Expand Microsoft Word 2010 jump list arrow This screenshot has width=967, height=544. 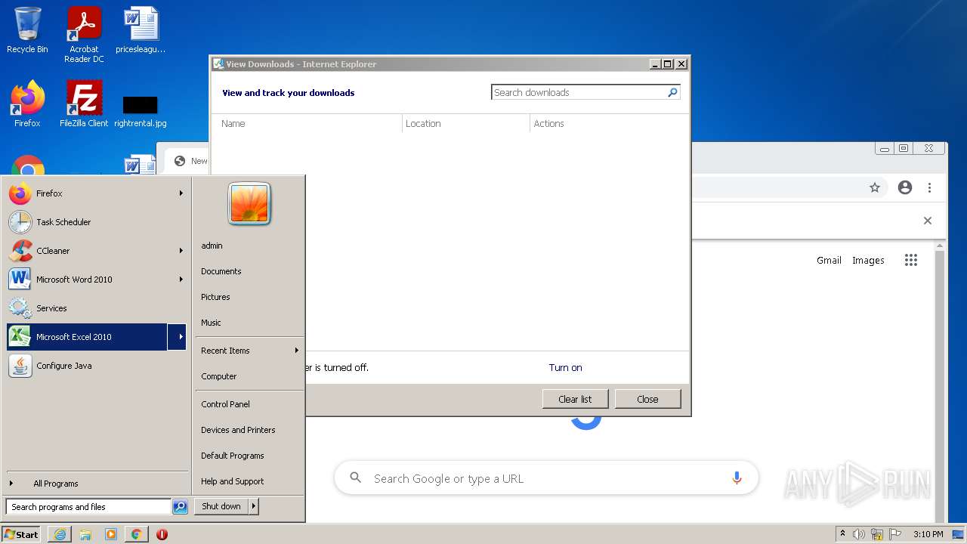181,280
